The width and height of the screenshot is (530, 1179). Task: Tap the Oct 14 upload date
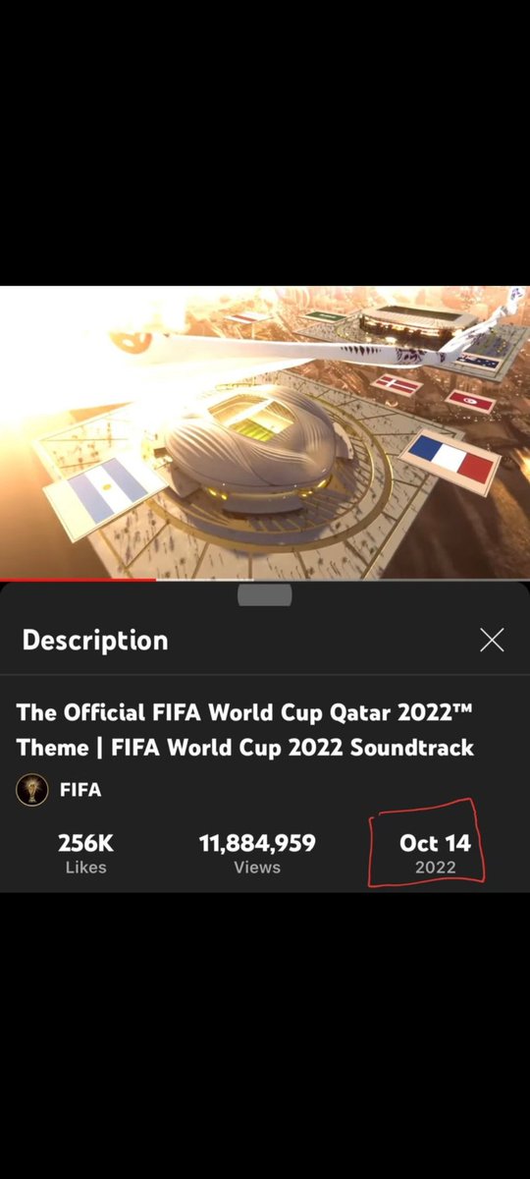click(435, 842)
